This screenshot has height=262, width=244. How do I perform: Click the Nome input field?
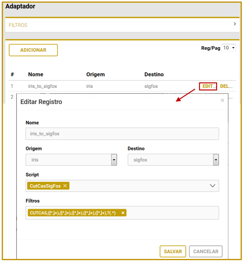click(x=122, y=134)
